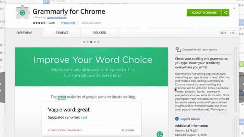Click the red X icon beside Ignore

pyautogui.click(x=123, y=130)
